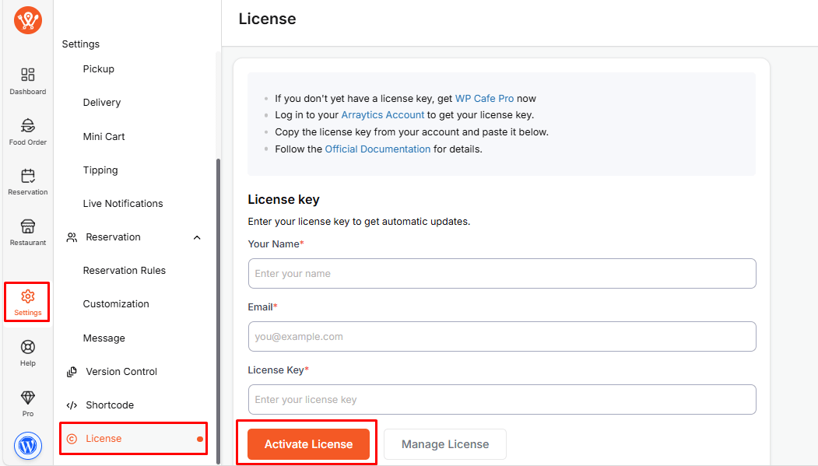Image resolution: width=818 pixels, height=466 pixels.
Task: Click the WP Cafe logo icon
Action: pos(28,20)
